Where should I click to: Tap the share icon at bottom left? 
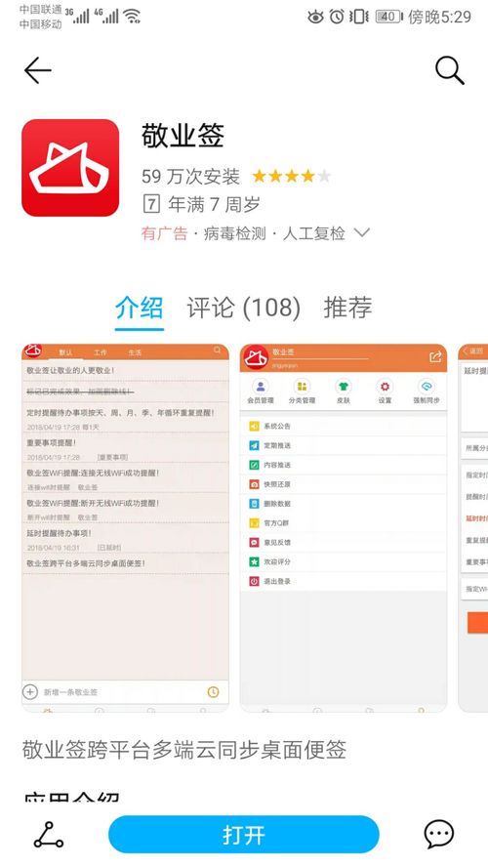[48, 835]
